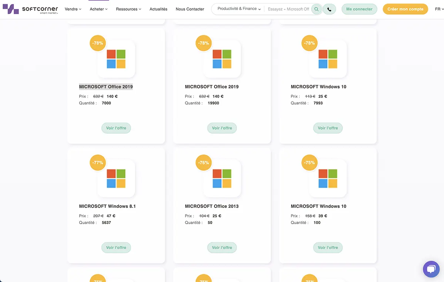The height and width of the screenshot is (282, 444).
Task: Open the chat widget bubble
Action: coord(431,269)
